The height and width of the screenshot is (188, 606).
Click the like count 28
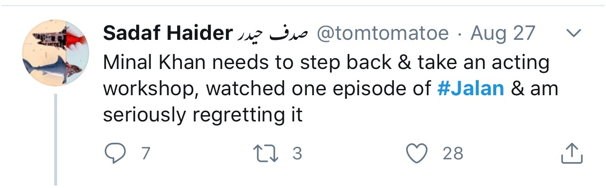click(452, 154)
